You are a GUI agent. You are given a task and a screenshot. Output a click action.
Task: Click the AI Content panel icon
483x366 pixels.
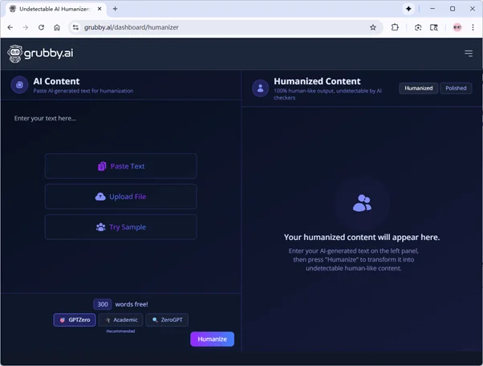pyautogui.click(x=19, y=85)
